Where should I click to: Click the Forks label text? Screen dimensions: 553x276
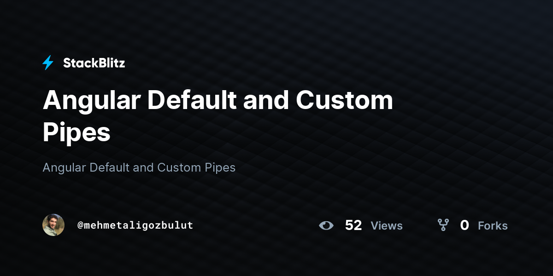pos(493,226)
